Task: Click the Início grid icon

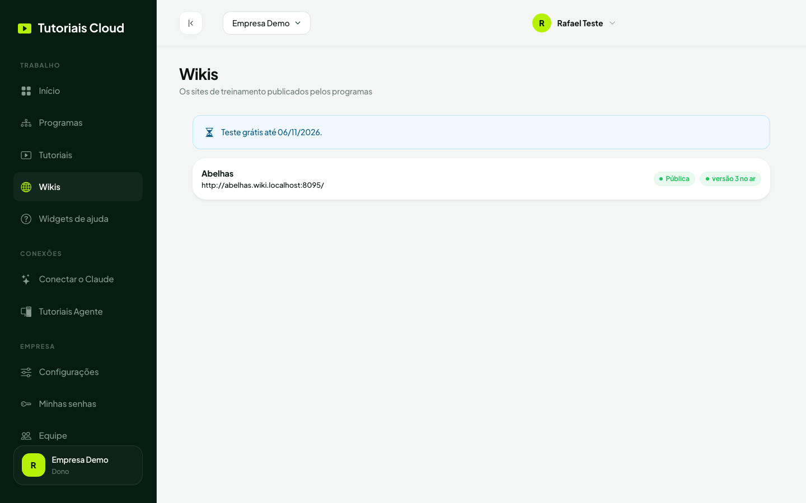Action: [26, 91]
